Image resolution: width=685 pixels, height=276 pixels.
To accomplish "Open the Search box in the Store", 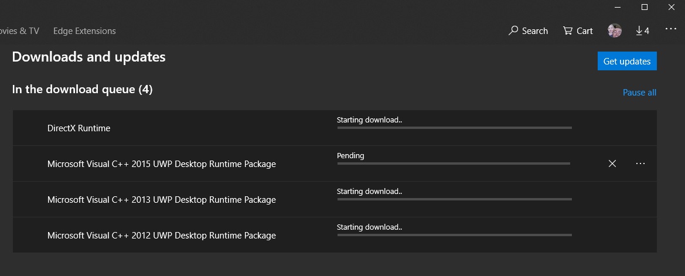I will [x=528, y=30].
